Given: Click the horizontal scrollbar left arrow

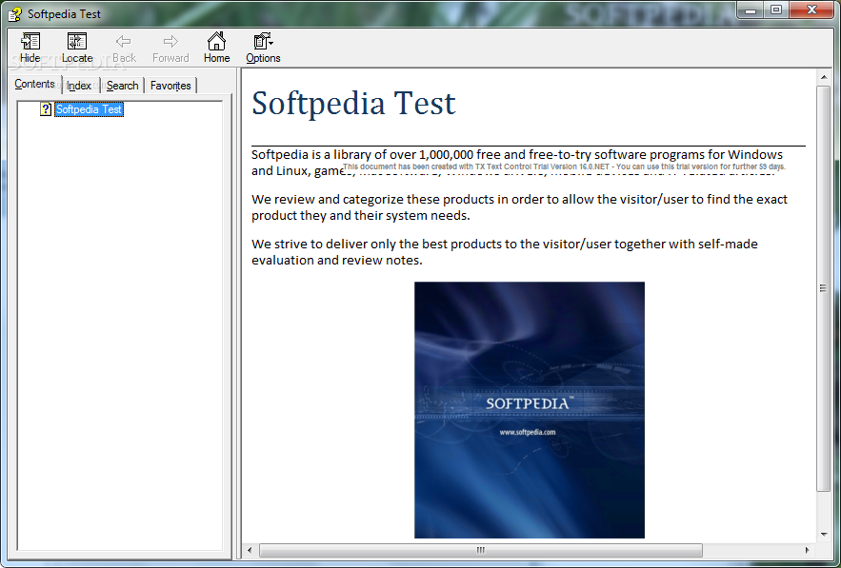Looking at the screenshot, I should click(250, 550).
